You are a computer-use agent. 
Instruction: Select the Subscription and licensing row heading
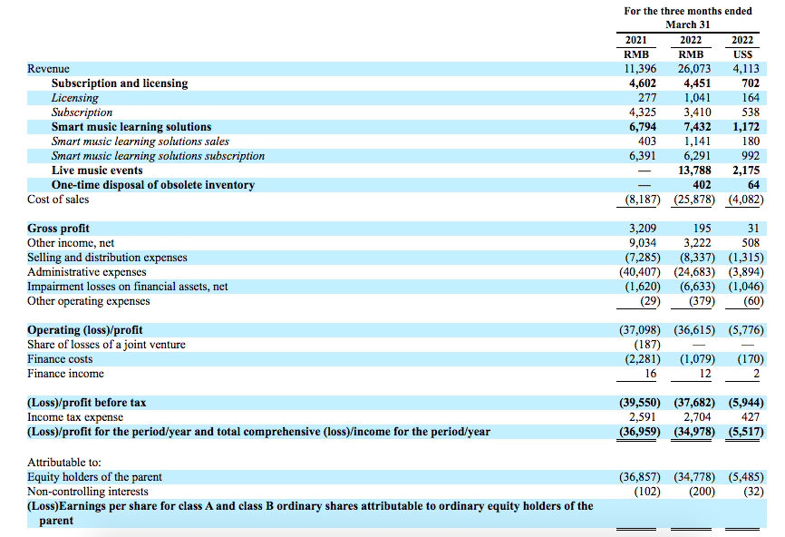pyautogui.click(x=120, y=83)
